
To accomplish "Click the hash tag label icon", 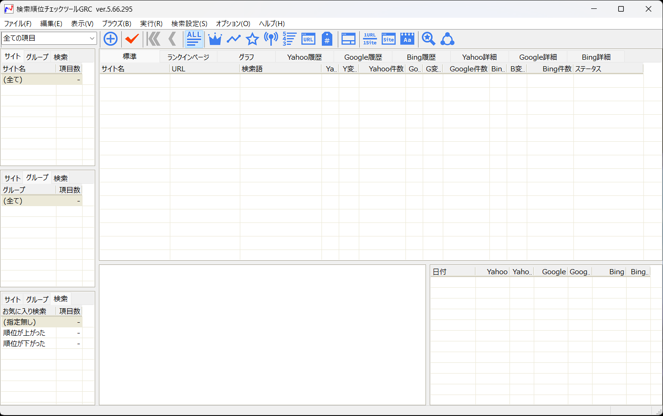I will click(327, 39).
